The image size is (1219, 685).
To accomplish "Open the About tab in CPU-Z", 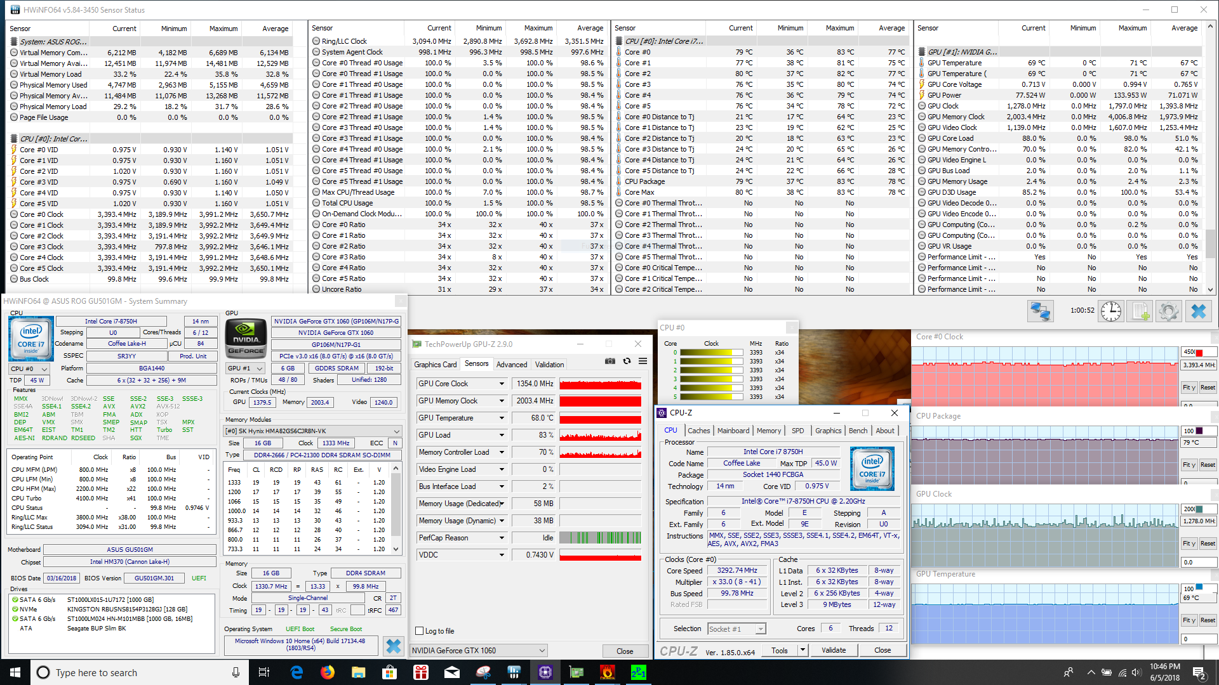I will tap(885, 431).
